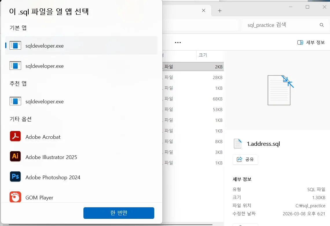
Task: Click the search magnifier icon
Action: click(x=322, y=25)
